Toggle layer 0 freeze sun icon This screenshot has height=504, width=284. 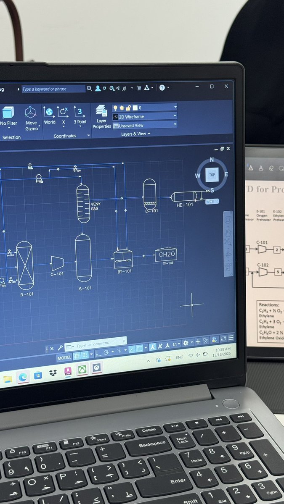(122, 108)
